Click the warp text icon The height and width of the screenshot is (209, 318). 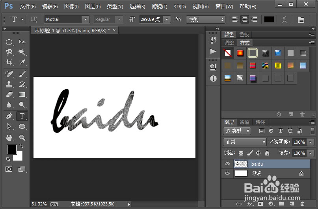[285, 19]
